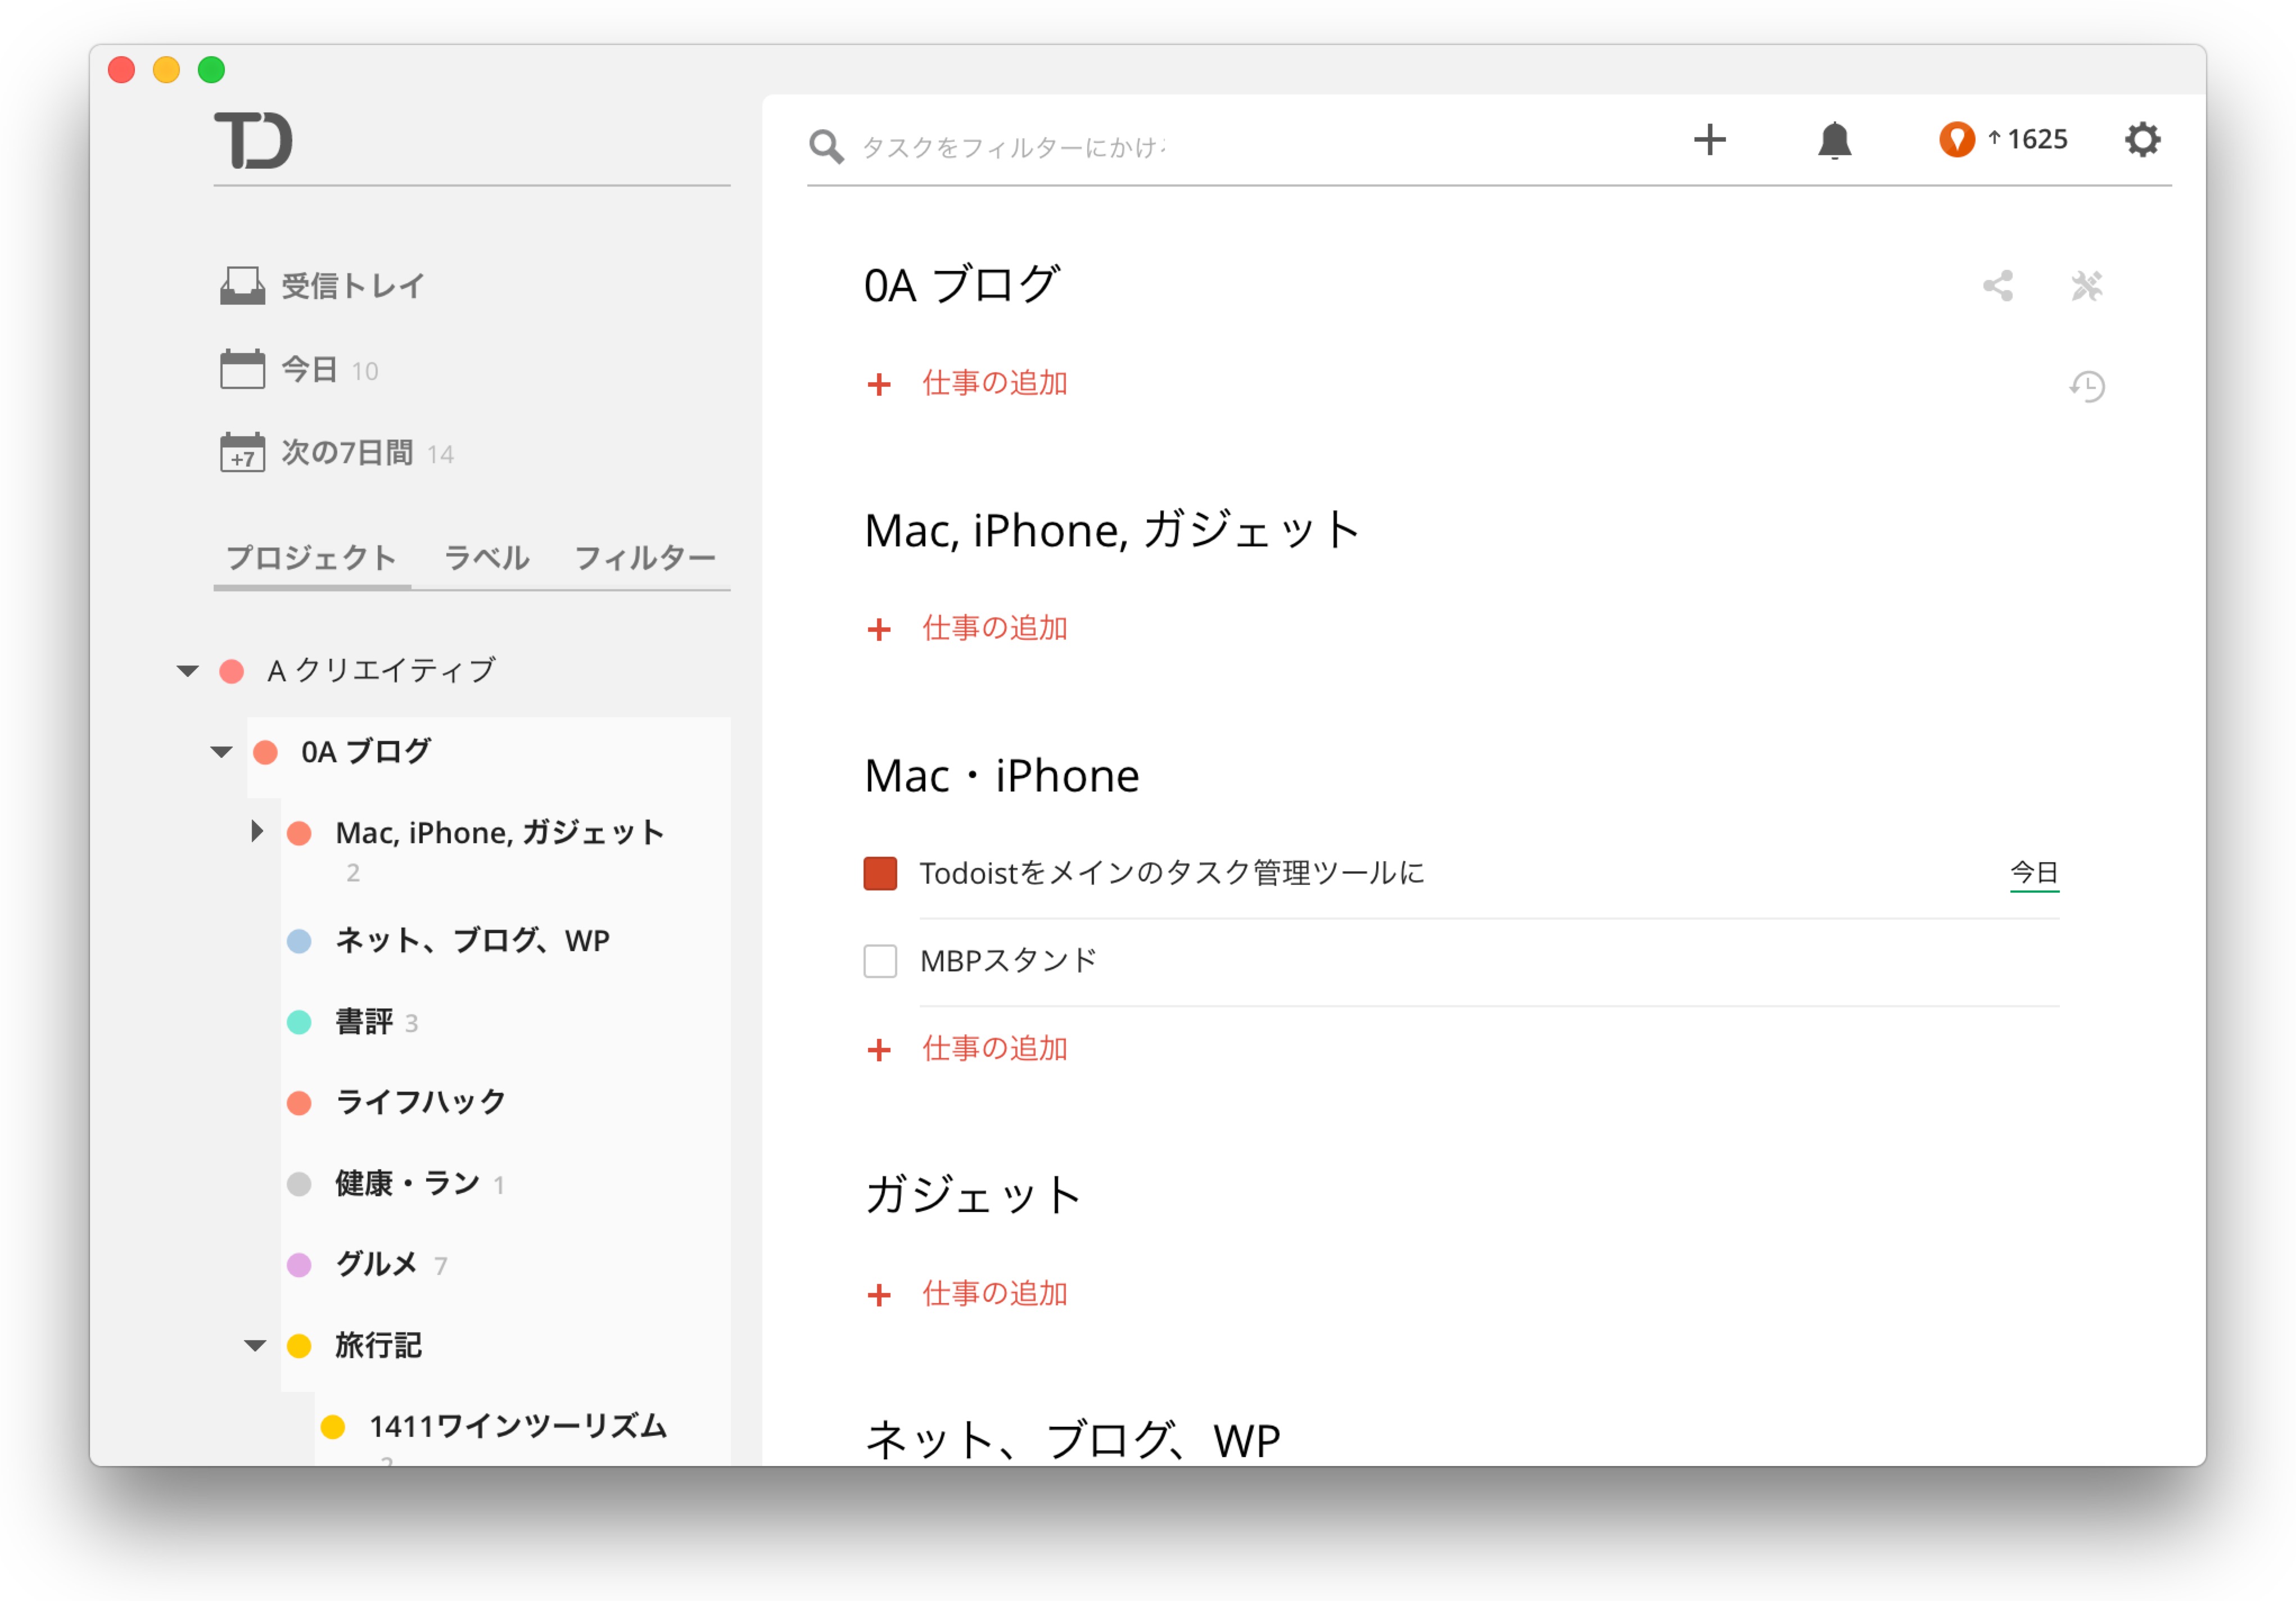Expand the Mac, iPhone, ガジェット project
The image size is (2296, 1601).
[256, 832]
